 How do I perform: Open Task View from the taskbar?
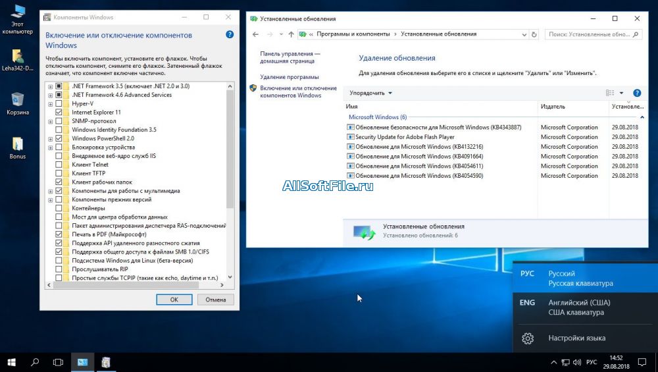coord(58,362)
